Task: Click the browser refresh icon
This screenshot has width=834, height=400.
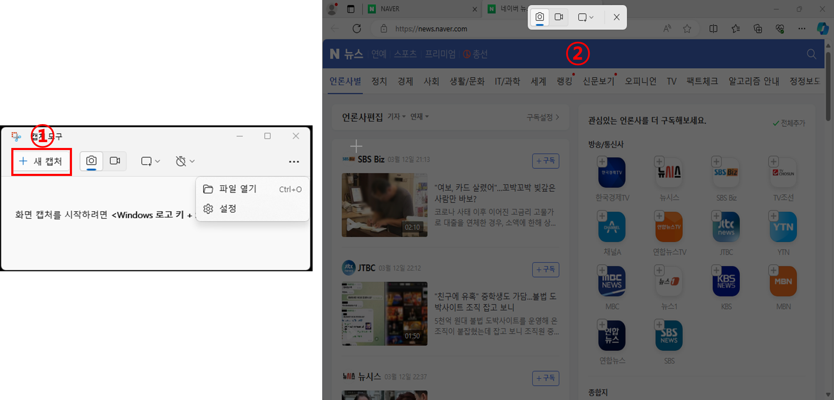Action: point(357,28)
